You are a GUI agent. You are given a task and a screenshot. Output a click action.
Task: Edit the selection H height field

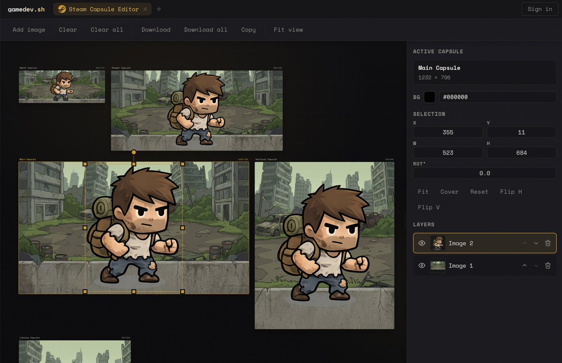(x=522, y=153)
